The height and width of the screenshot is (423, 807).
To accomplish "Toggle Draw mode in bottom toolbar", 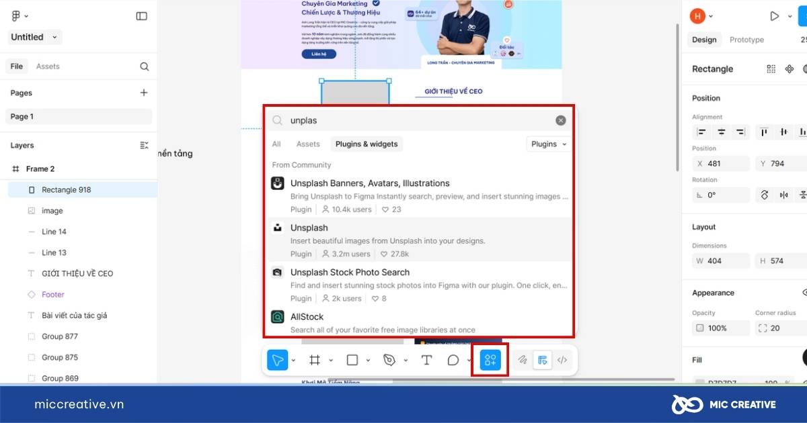I will [x=523, y=361].
